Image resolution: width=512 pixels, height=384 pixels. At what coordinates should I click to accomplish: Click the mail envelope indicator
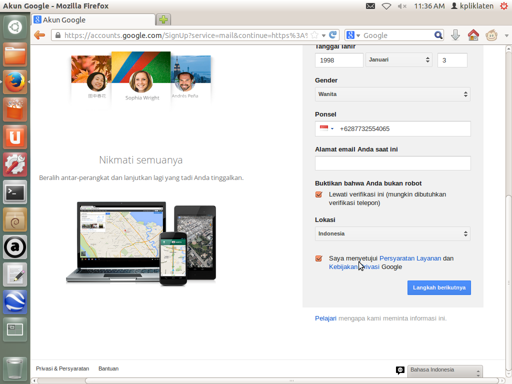[x=370, y=6]
